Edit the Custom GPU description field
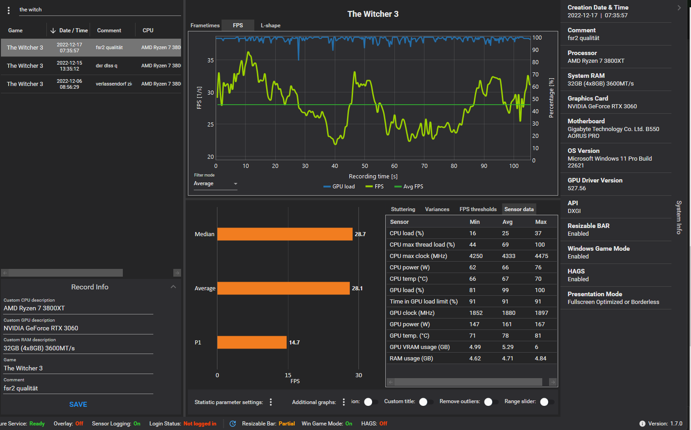This screenshot has height=430, width=691. coord(78,328)
